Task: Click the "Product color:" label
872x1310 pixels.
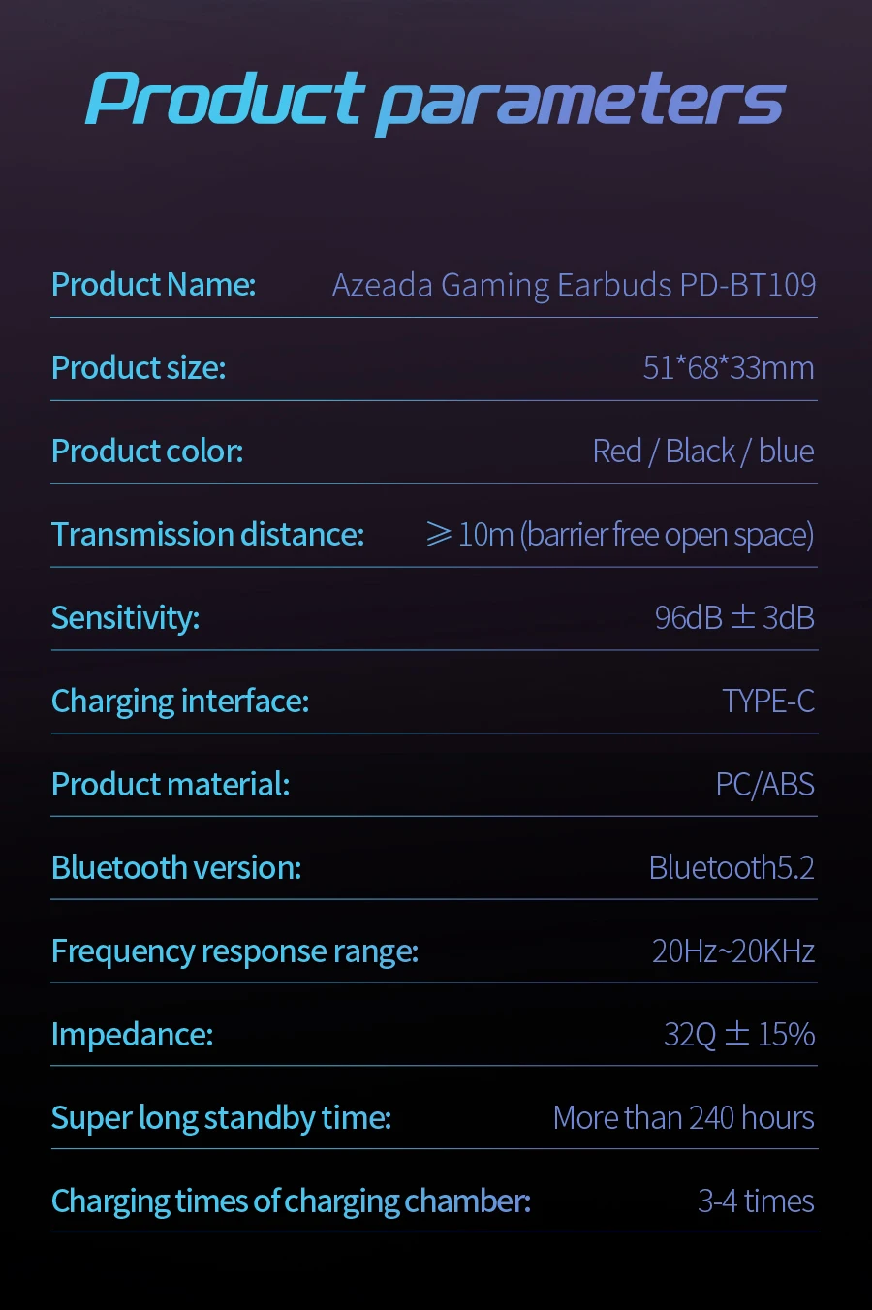Action: pyautogui.click(x=146, y=452)
